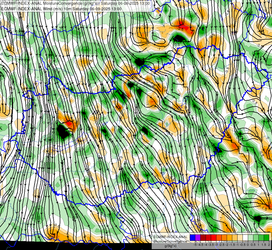The image size is (272, 250).
Task: Click the 'g/(kg*s)' units label in legend
Action: (x=171, y=246)
